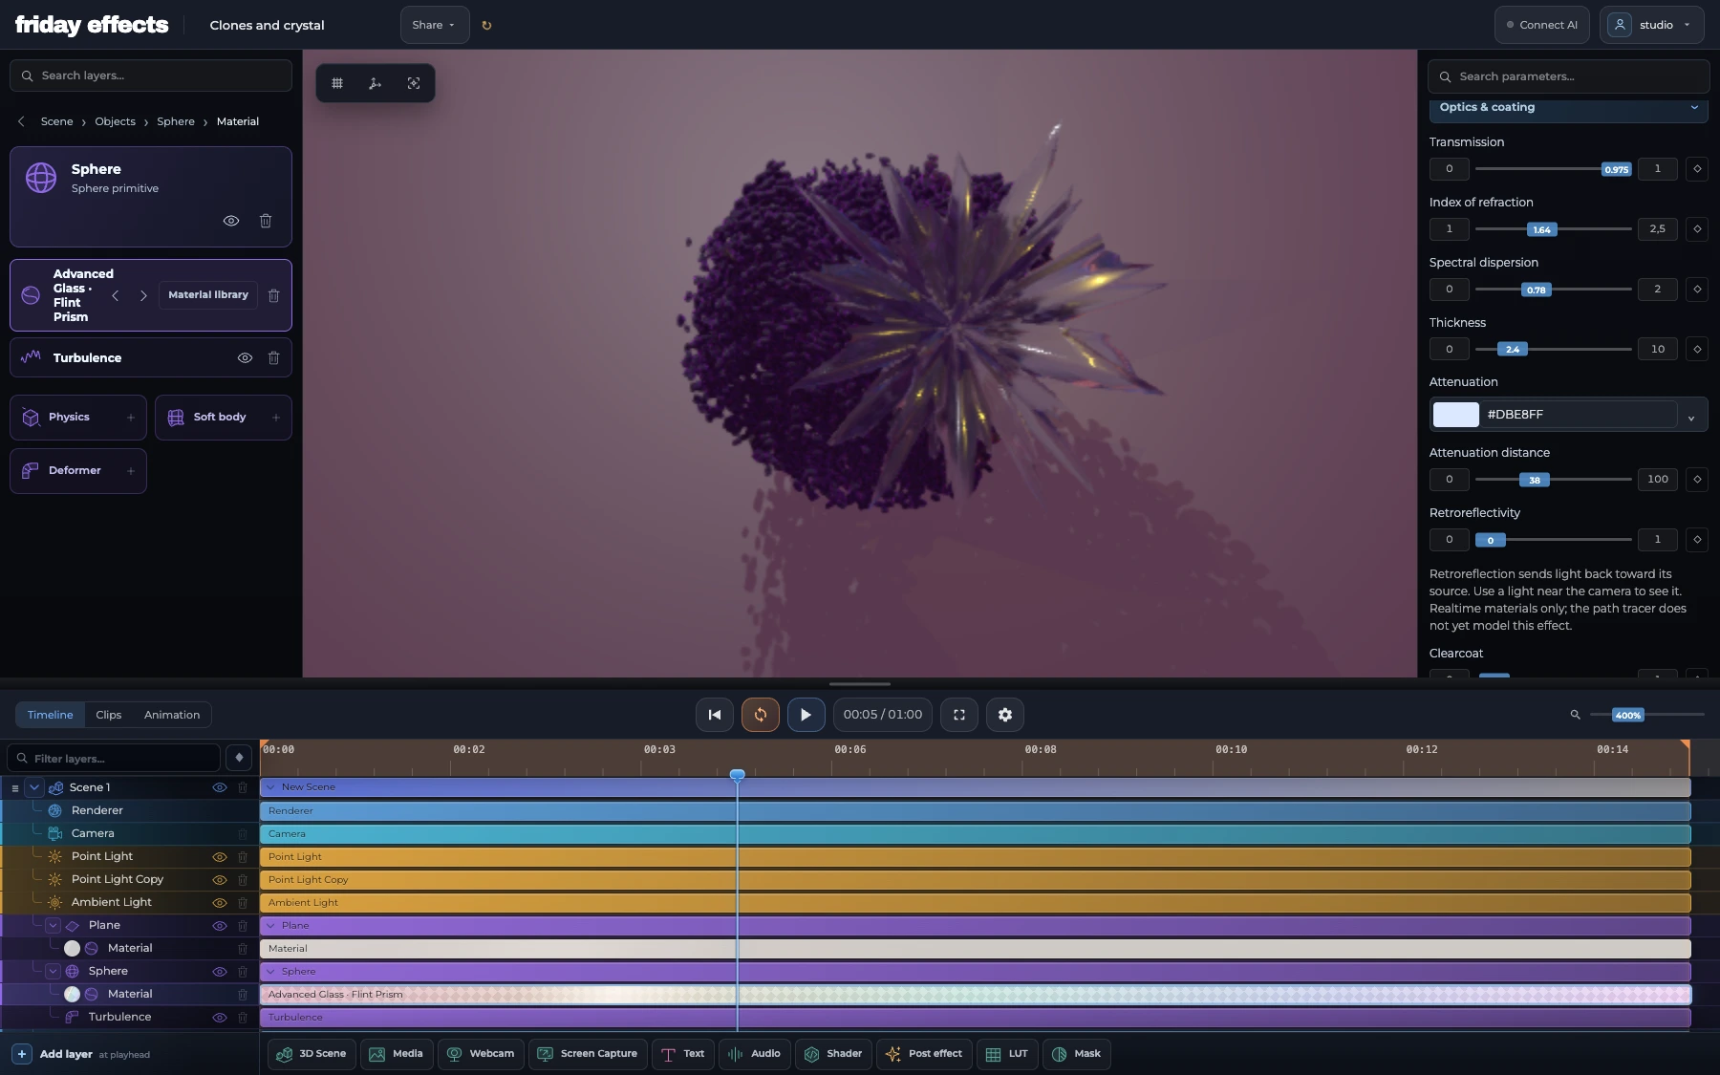Image resolution: width=1720 pixels, height=1075 pixels.
Task: Add keyframe for Transmission parameter
Action: (x=1697, y=169)
